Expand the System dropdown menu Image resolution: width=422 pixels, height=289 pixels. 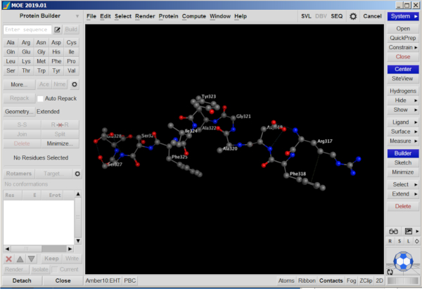pyautogui.click(x=403, y=15)
